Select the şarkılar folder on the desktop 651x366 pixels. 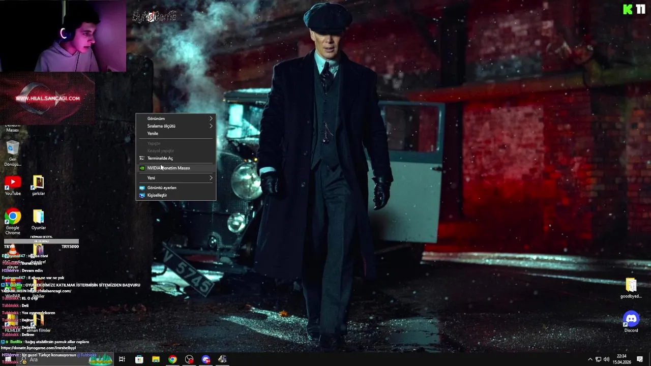[x=38, y=186]
